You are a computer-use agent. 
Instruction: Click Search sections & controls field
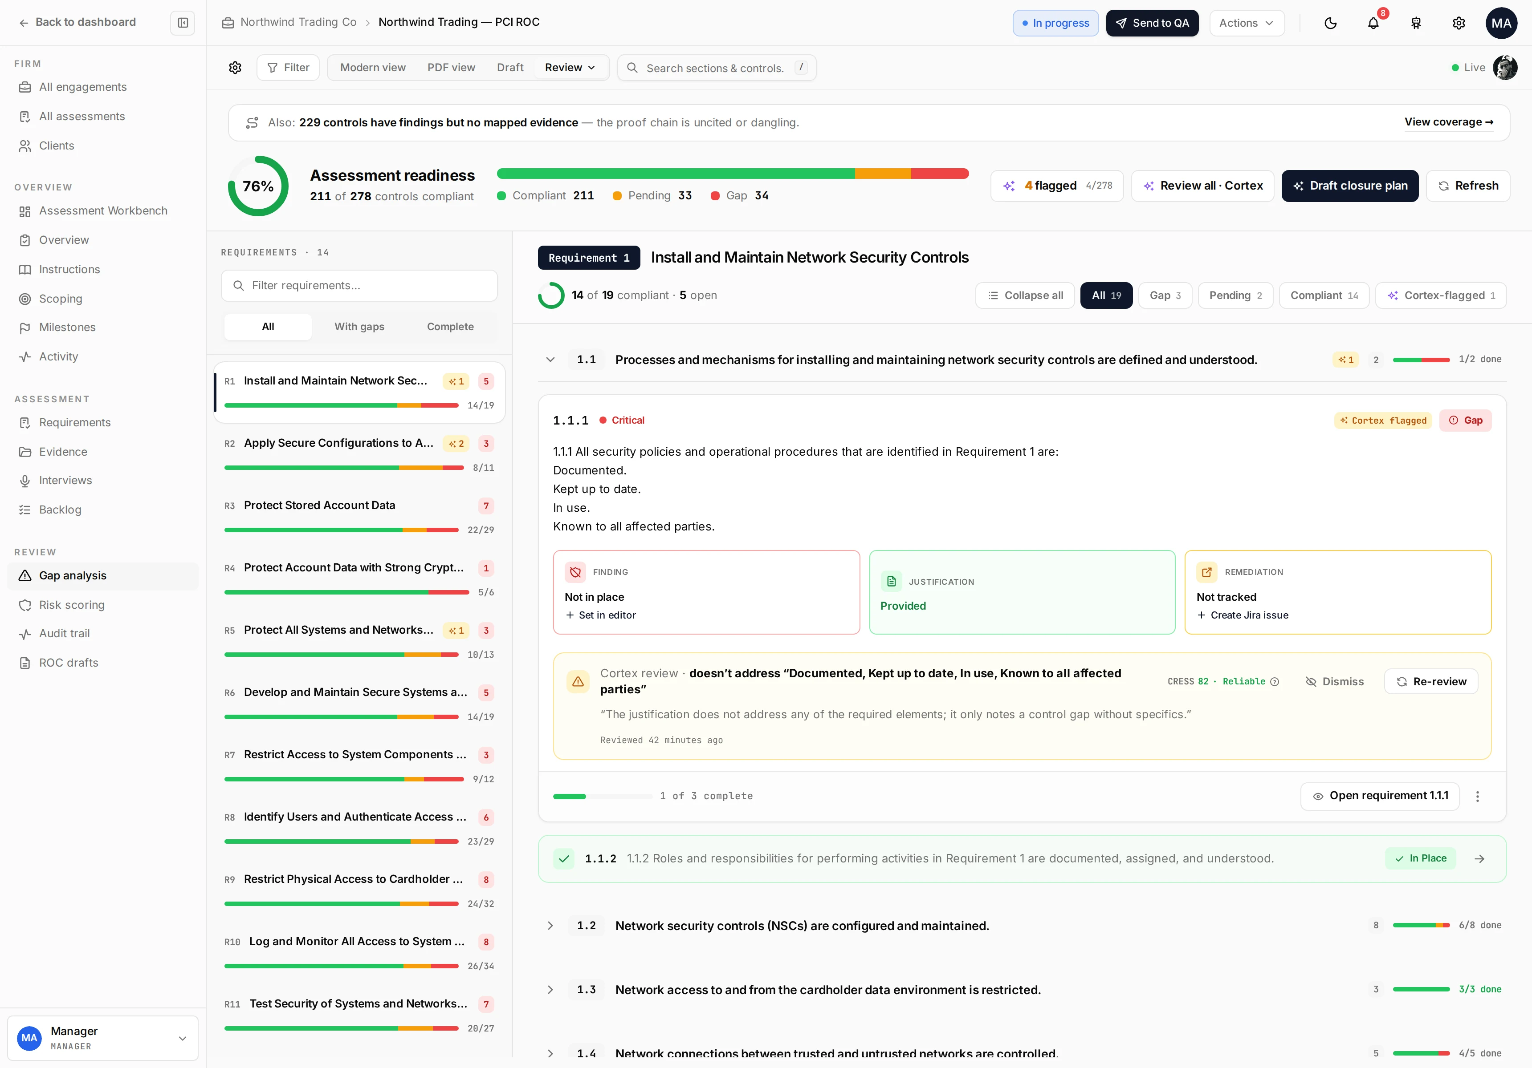pos(717,67)
